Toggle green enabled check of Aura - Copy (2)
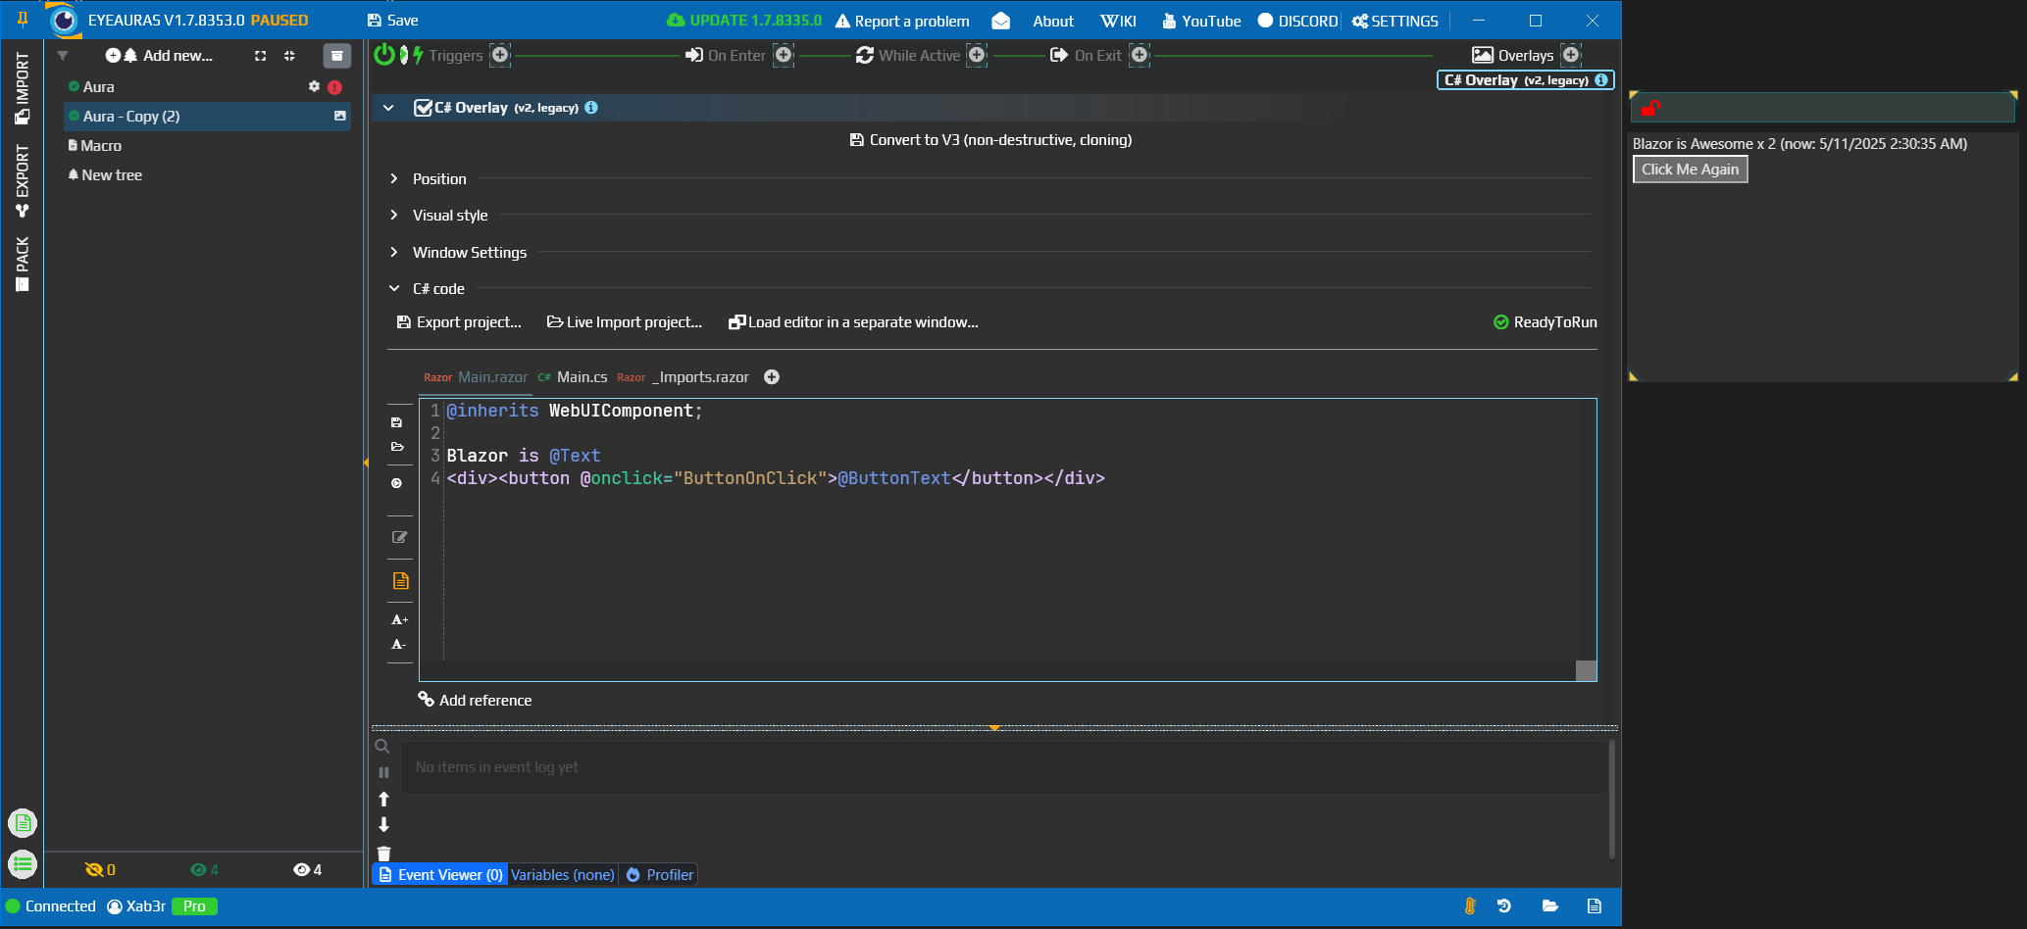This screenshot has height=929, width=2027. pos(74,116)
